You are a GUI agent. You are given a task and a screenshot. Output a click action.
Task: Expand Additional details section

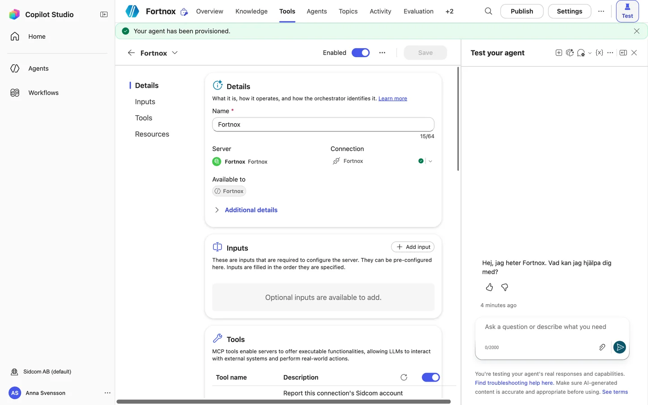[x=246, y=210]
